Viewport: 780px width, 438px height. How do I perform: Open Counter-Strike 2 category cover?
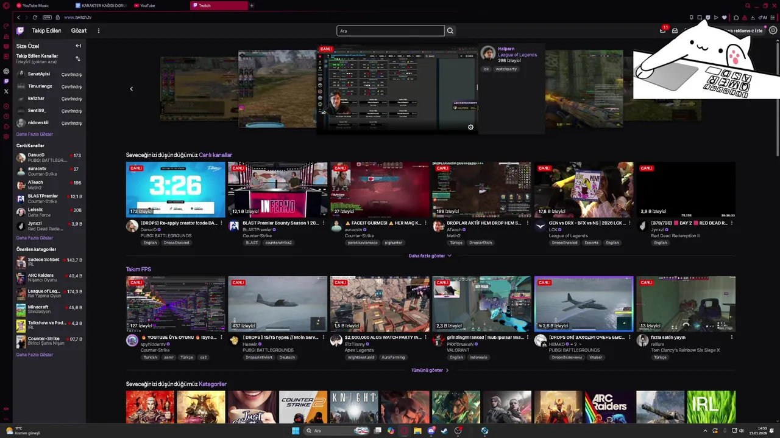click(x=303, y=407)
